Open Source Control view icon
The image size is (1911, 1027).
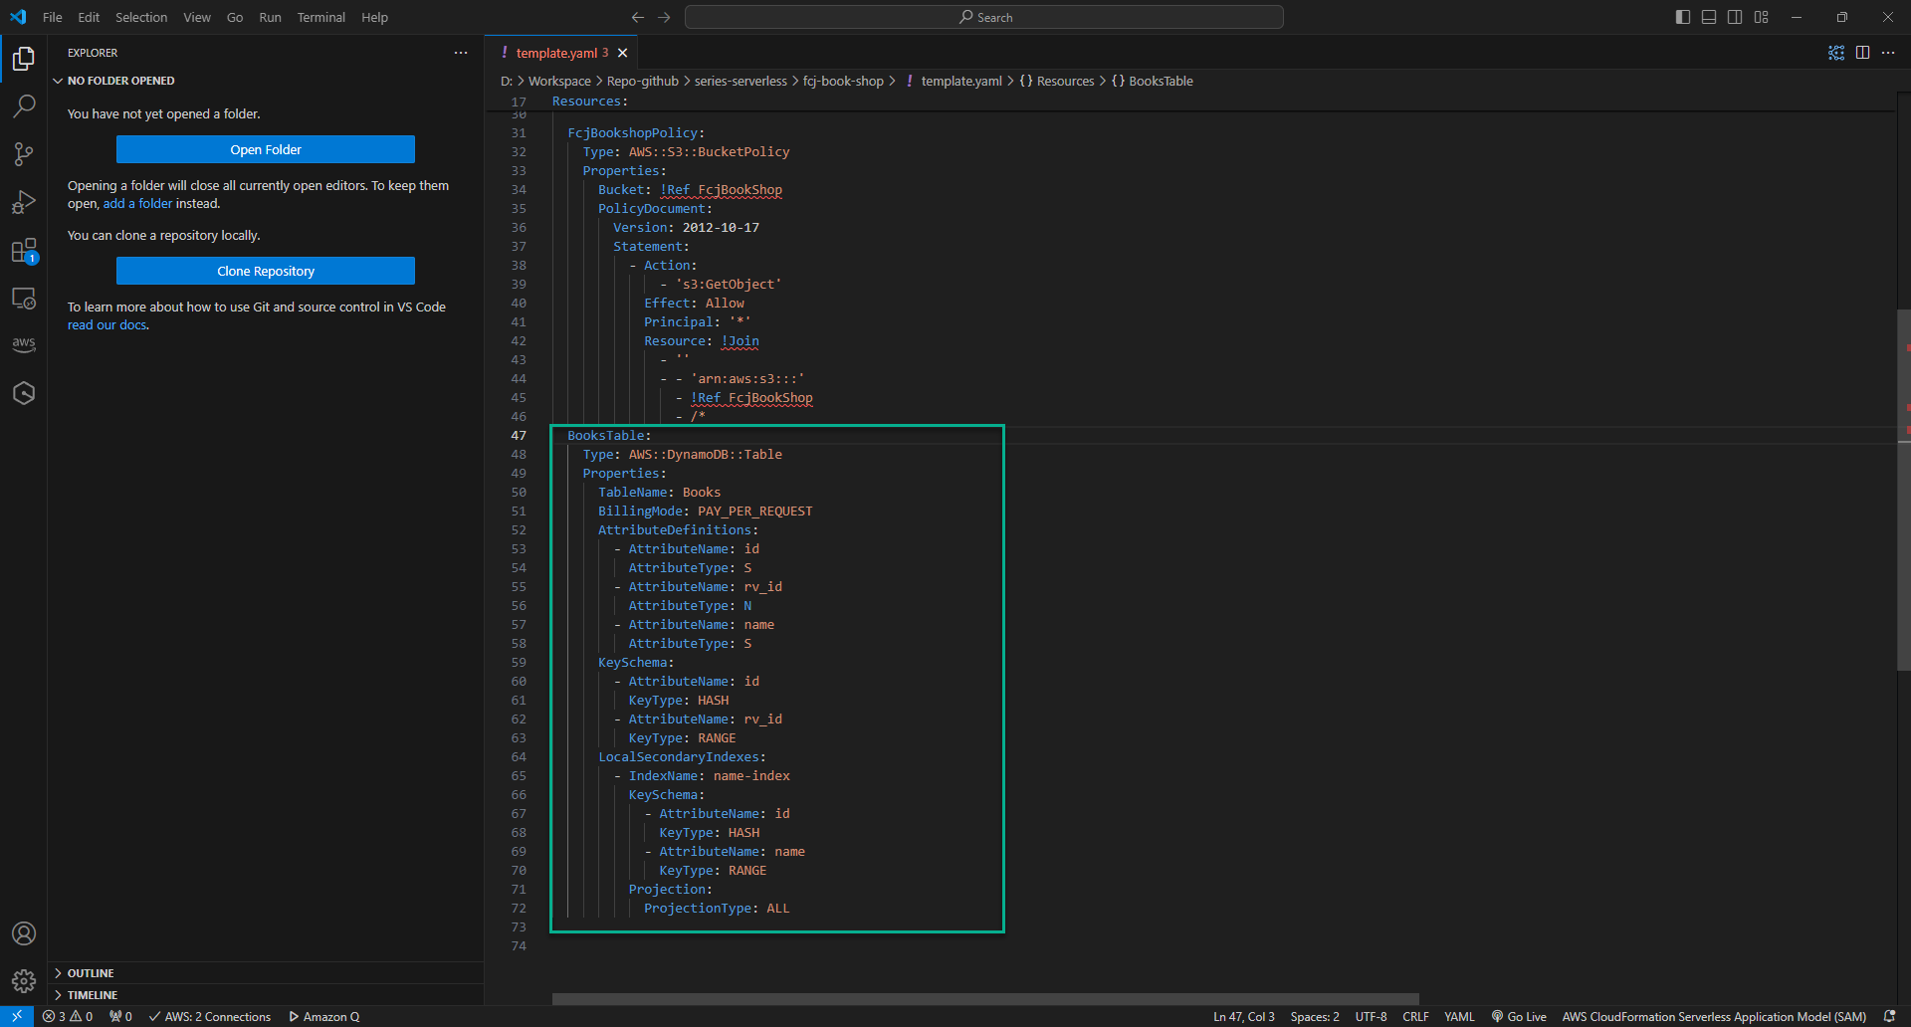coord(24,153)
